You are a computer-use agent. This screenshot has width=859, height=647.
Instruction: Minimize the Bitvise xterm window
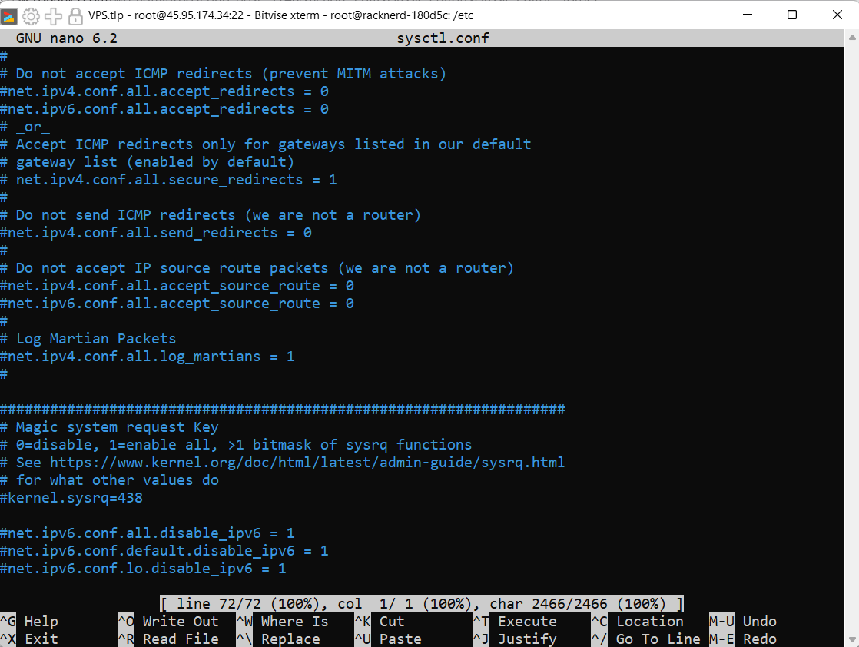click(x=748, y=15)
